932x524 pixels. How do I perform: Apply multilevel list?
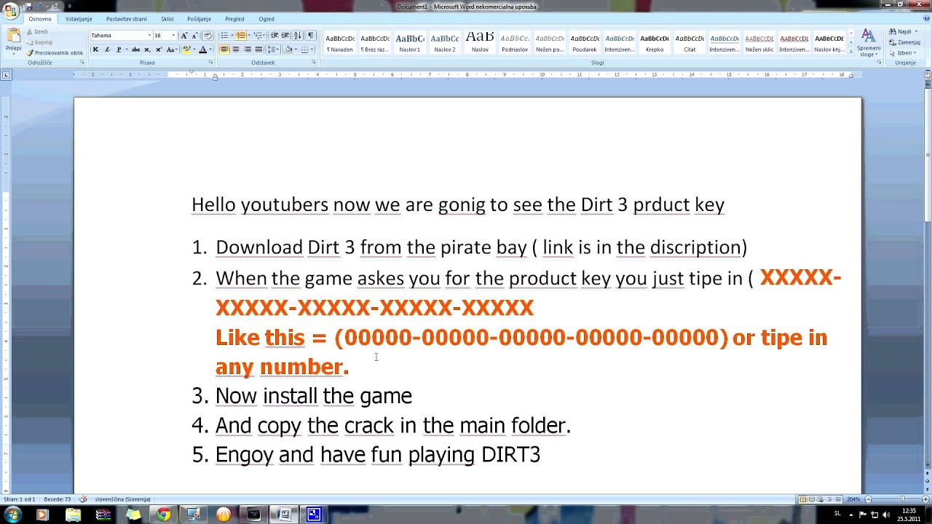point(259,35)
